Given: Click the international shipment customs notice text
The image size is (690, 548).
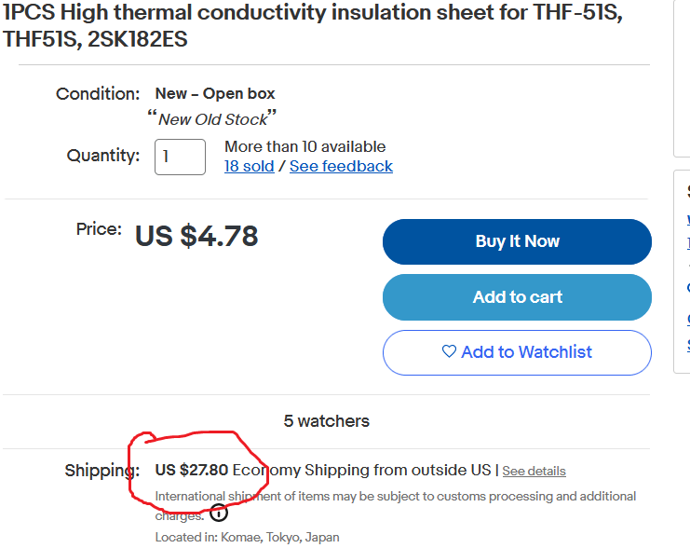Looking at the screenshot, I should [x=395, y=505].
